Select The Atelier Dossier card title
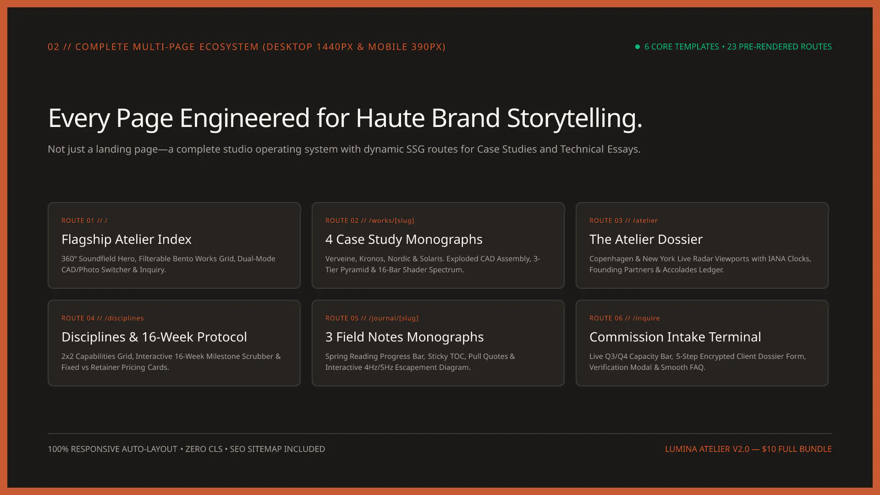 tap(646, 239)
